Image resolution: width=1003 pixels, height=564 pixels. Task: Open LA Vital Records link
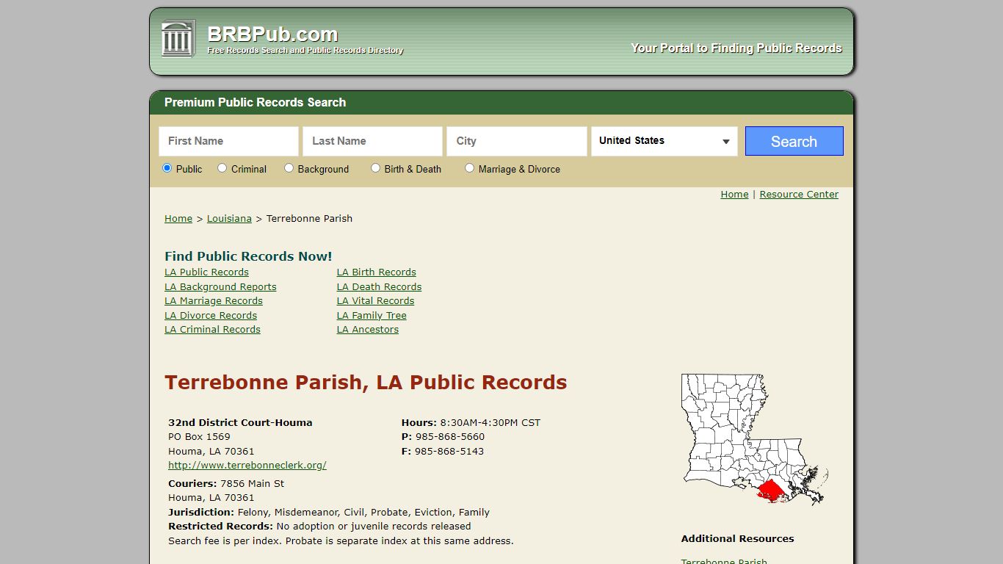[x=376, y=301]
